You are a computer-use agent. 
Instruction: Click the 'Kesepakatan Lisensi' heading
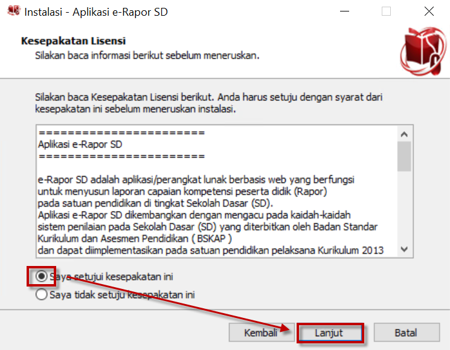73,41
